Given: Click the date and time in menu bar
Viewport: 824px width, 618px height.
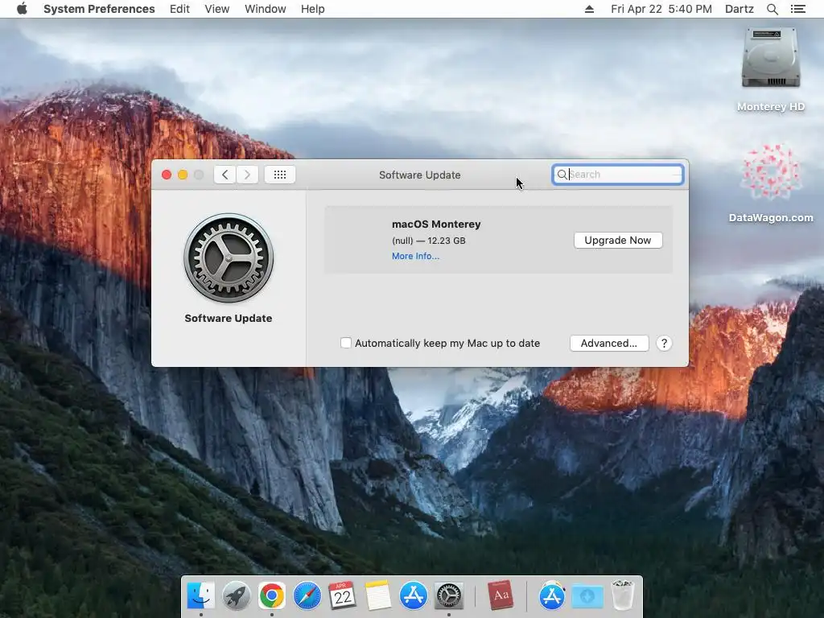Looking at the screenshot, I should (661, 9).
